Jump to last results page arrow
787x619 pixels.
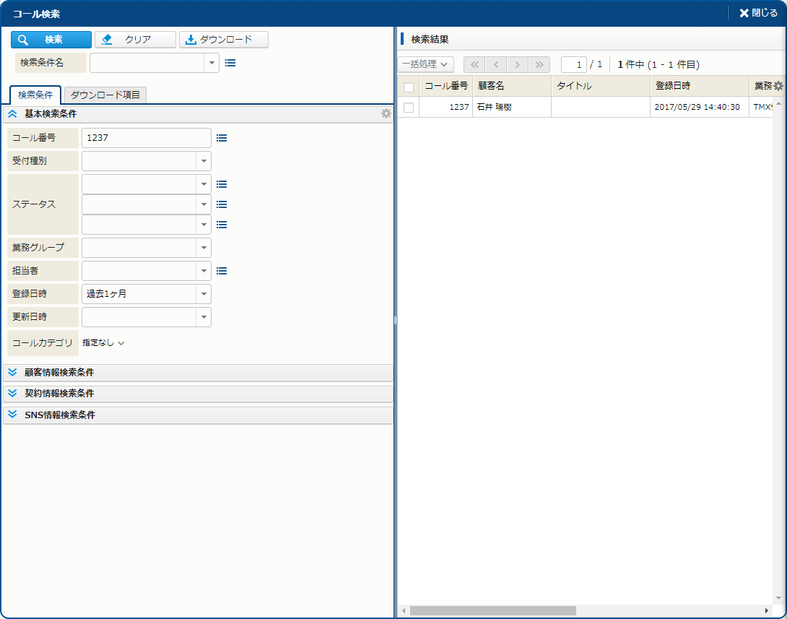coord(539,64)
